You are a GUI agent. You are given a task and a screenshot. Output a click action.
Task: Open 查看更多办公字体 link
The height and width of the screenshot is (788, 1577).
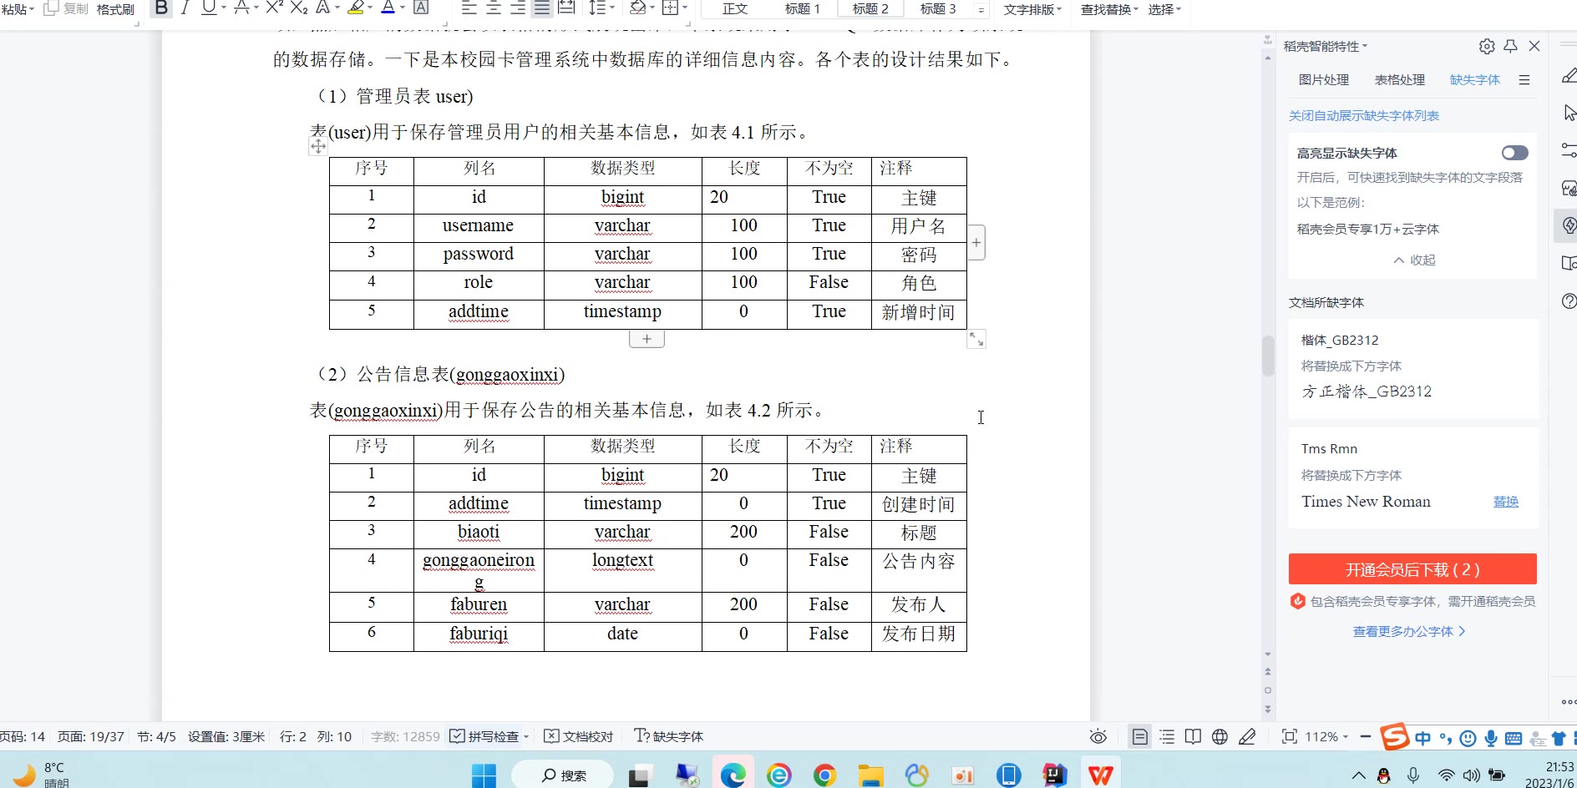coord(1409,632)
